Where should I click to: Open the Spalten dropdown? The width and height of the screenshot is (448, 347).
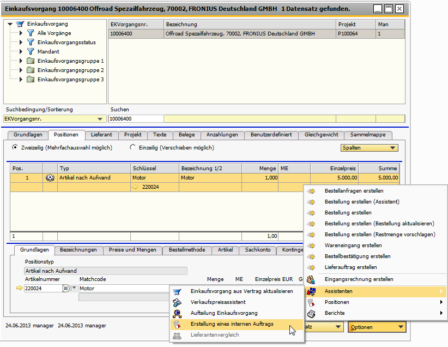pyautogui.click(x=368, y=148)
